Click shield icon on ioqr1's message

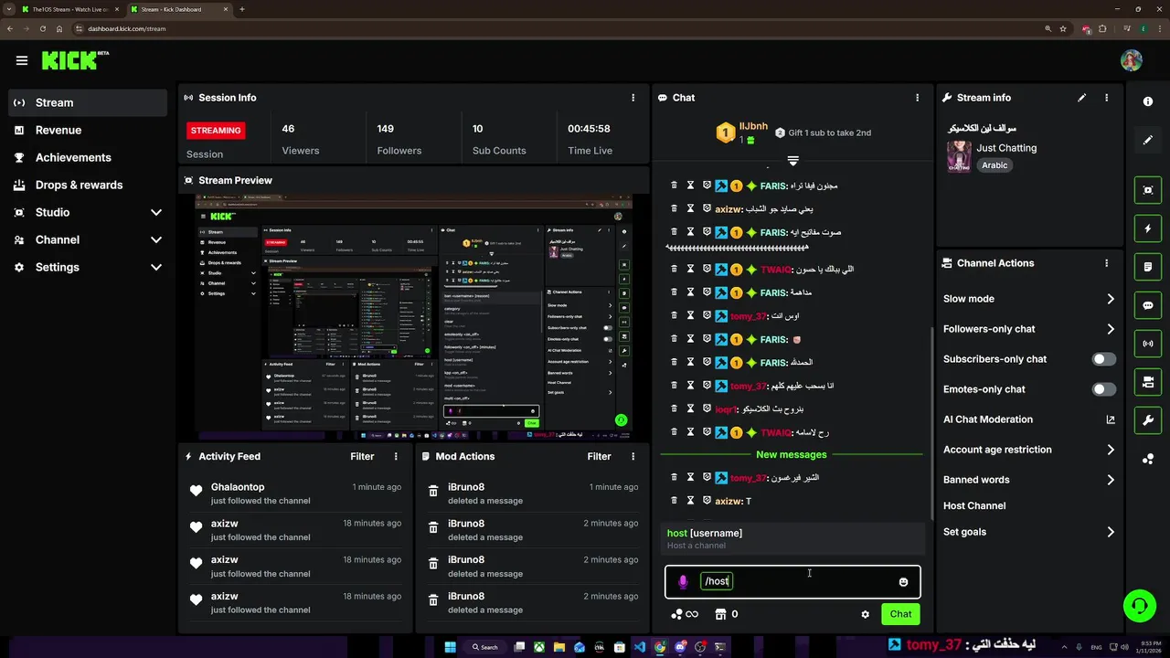click(707, 409)
